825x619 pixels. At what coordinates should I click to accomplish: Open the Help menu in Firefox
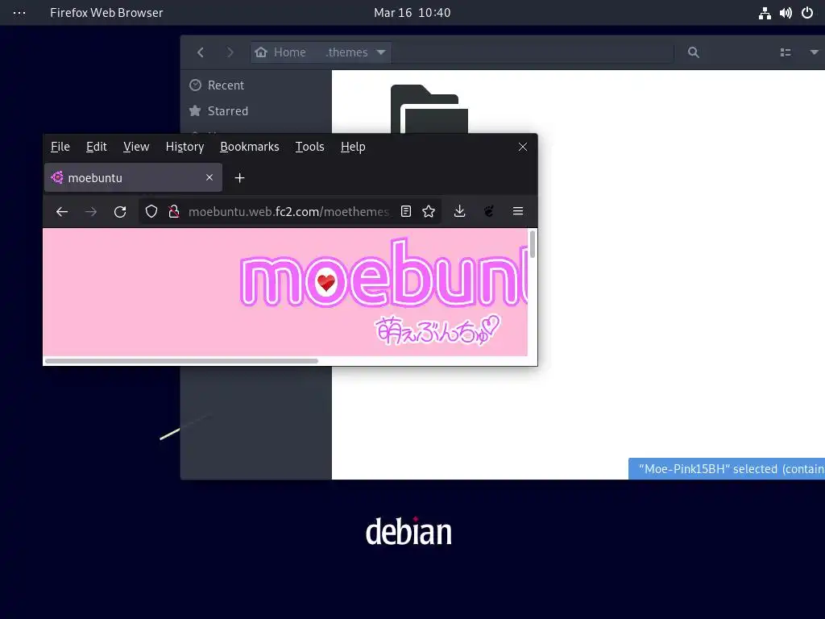(x=353, y=147)
